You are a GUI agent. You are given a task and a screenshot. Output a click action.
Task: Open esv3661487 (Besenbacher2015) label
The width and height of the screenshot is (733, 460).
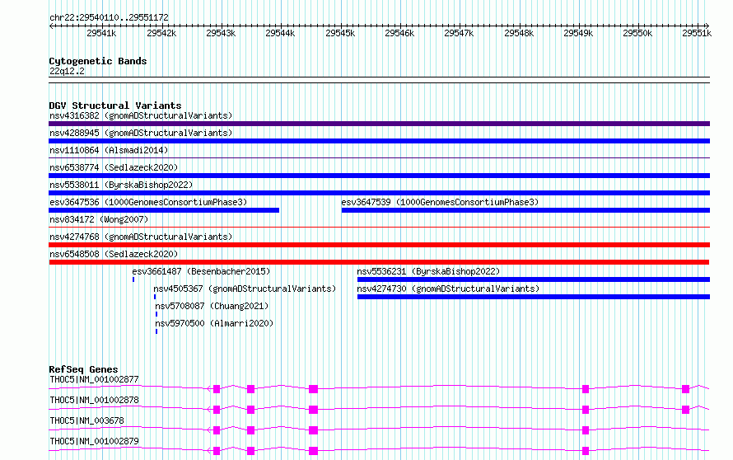201,271
